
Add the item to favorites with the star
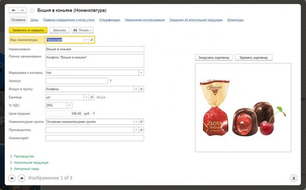click(x=32, y=10)
